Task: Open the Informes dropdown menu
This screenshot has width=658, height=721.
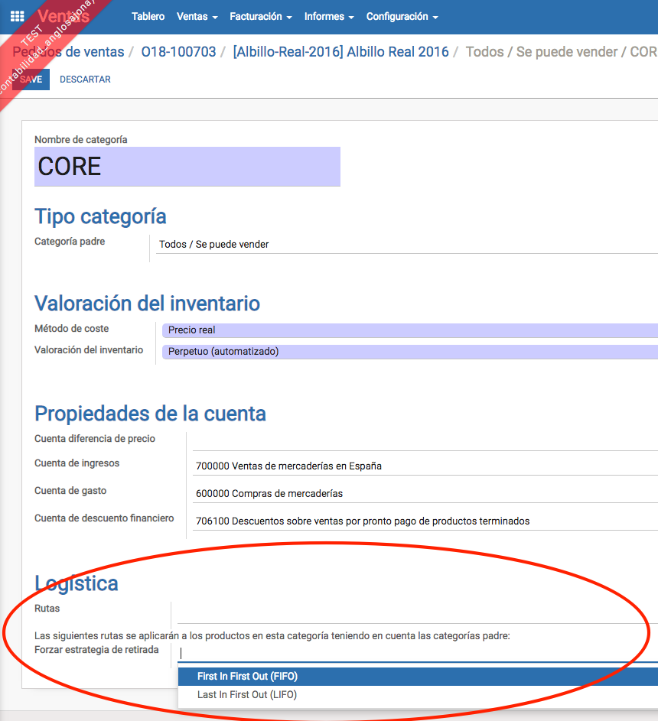Action: (x=328, y=16)
